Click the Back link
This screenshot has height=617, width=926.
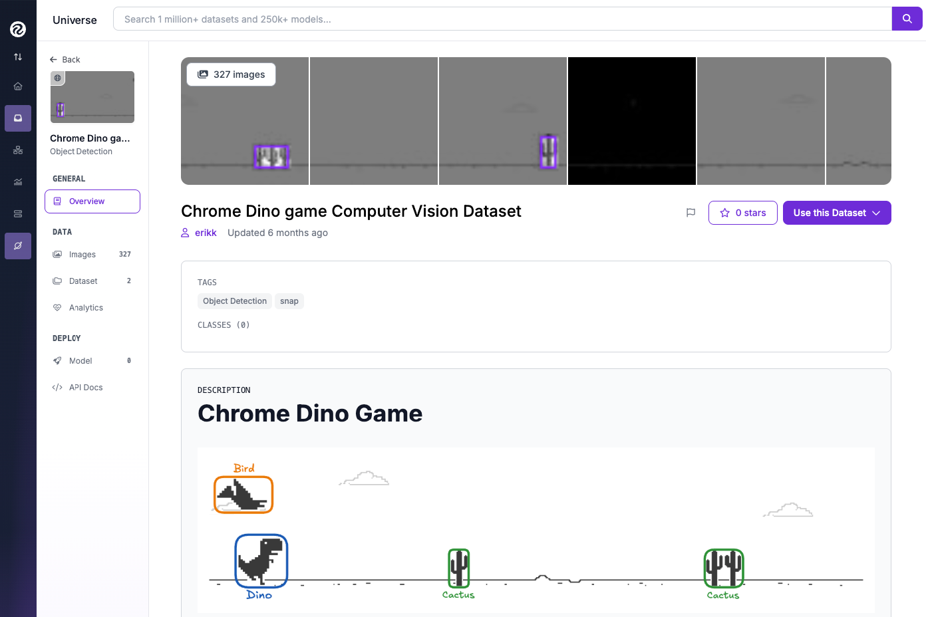click(65, 60)
